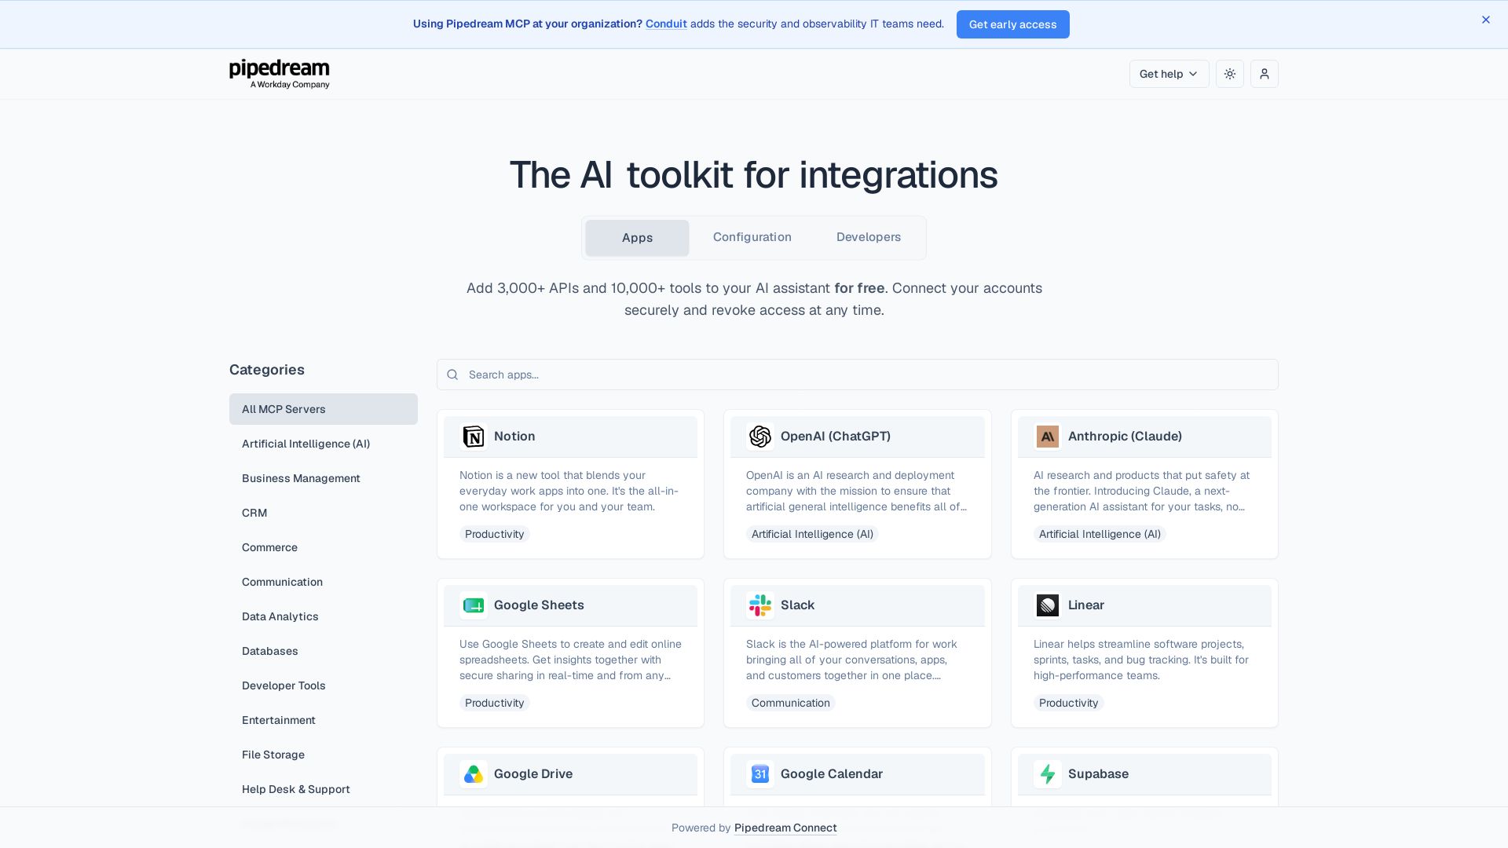Image resolution: width=1508 pixels, height=848 pixels.
Task: Focus the Search apps input field
Action: pos(858,375)
